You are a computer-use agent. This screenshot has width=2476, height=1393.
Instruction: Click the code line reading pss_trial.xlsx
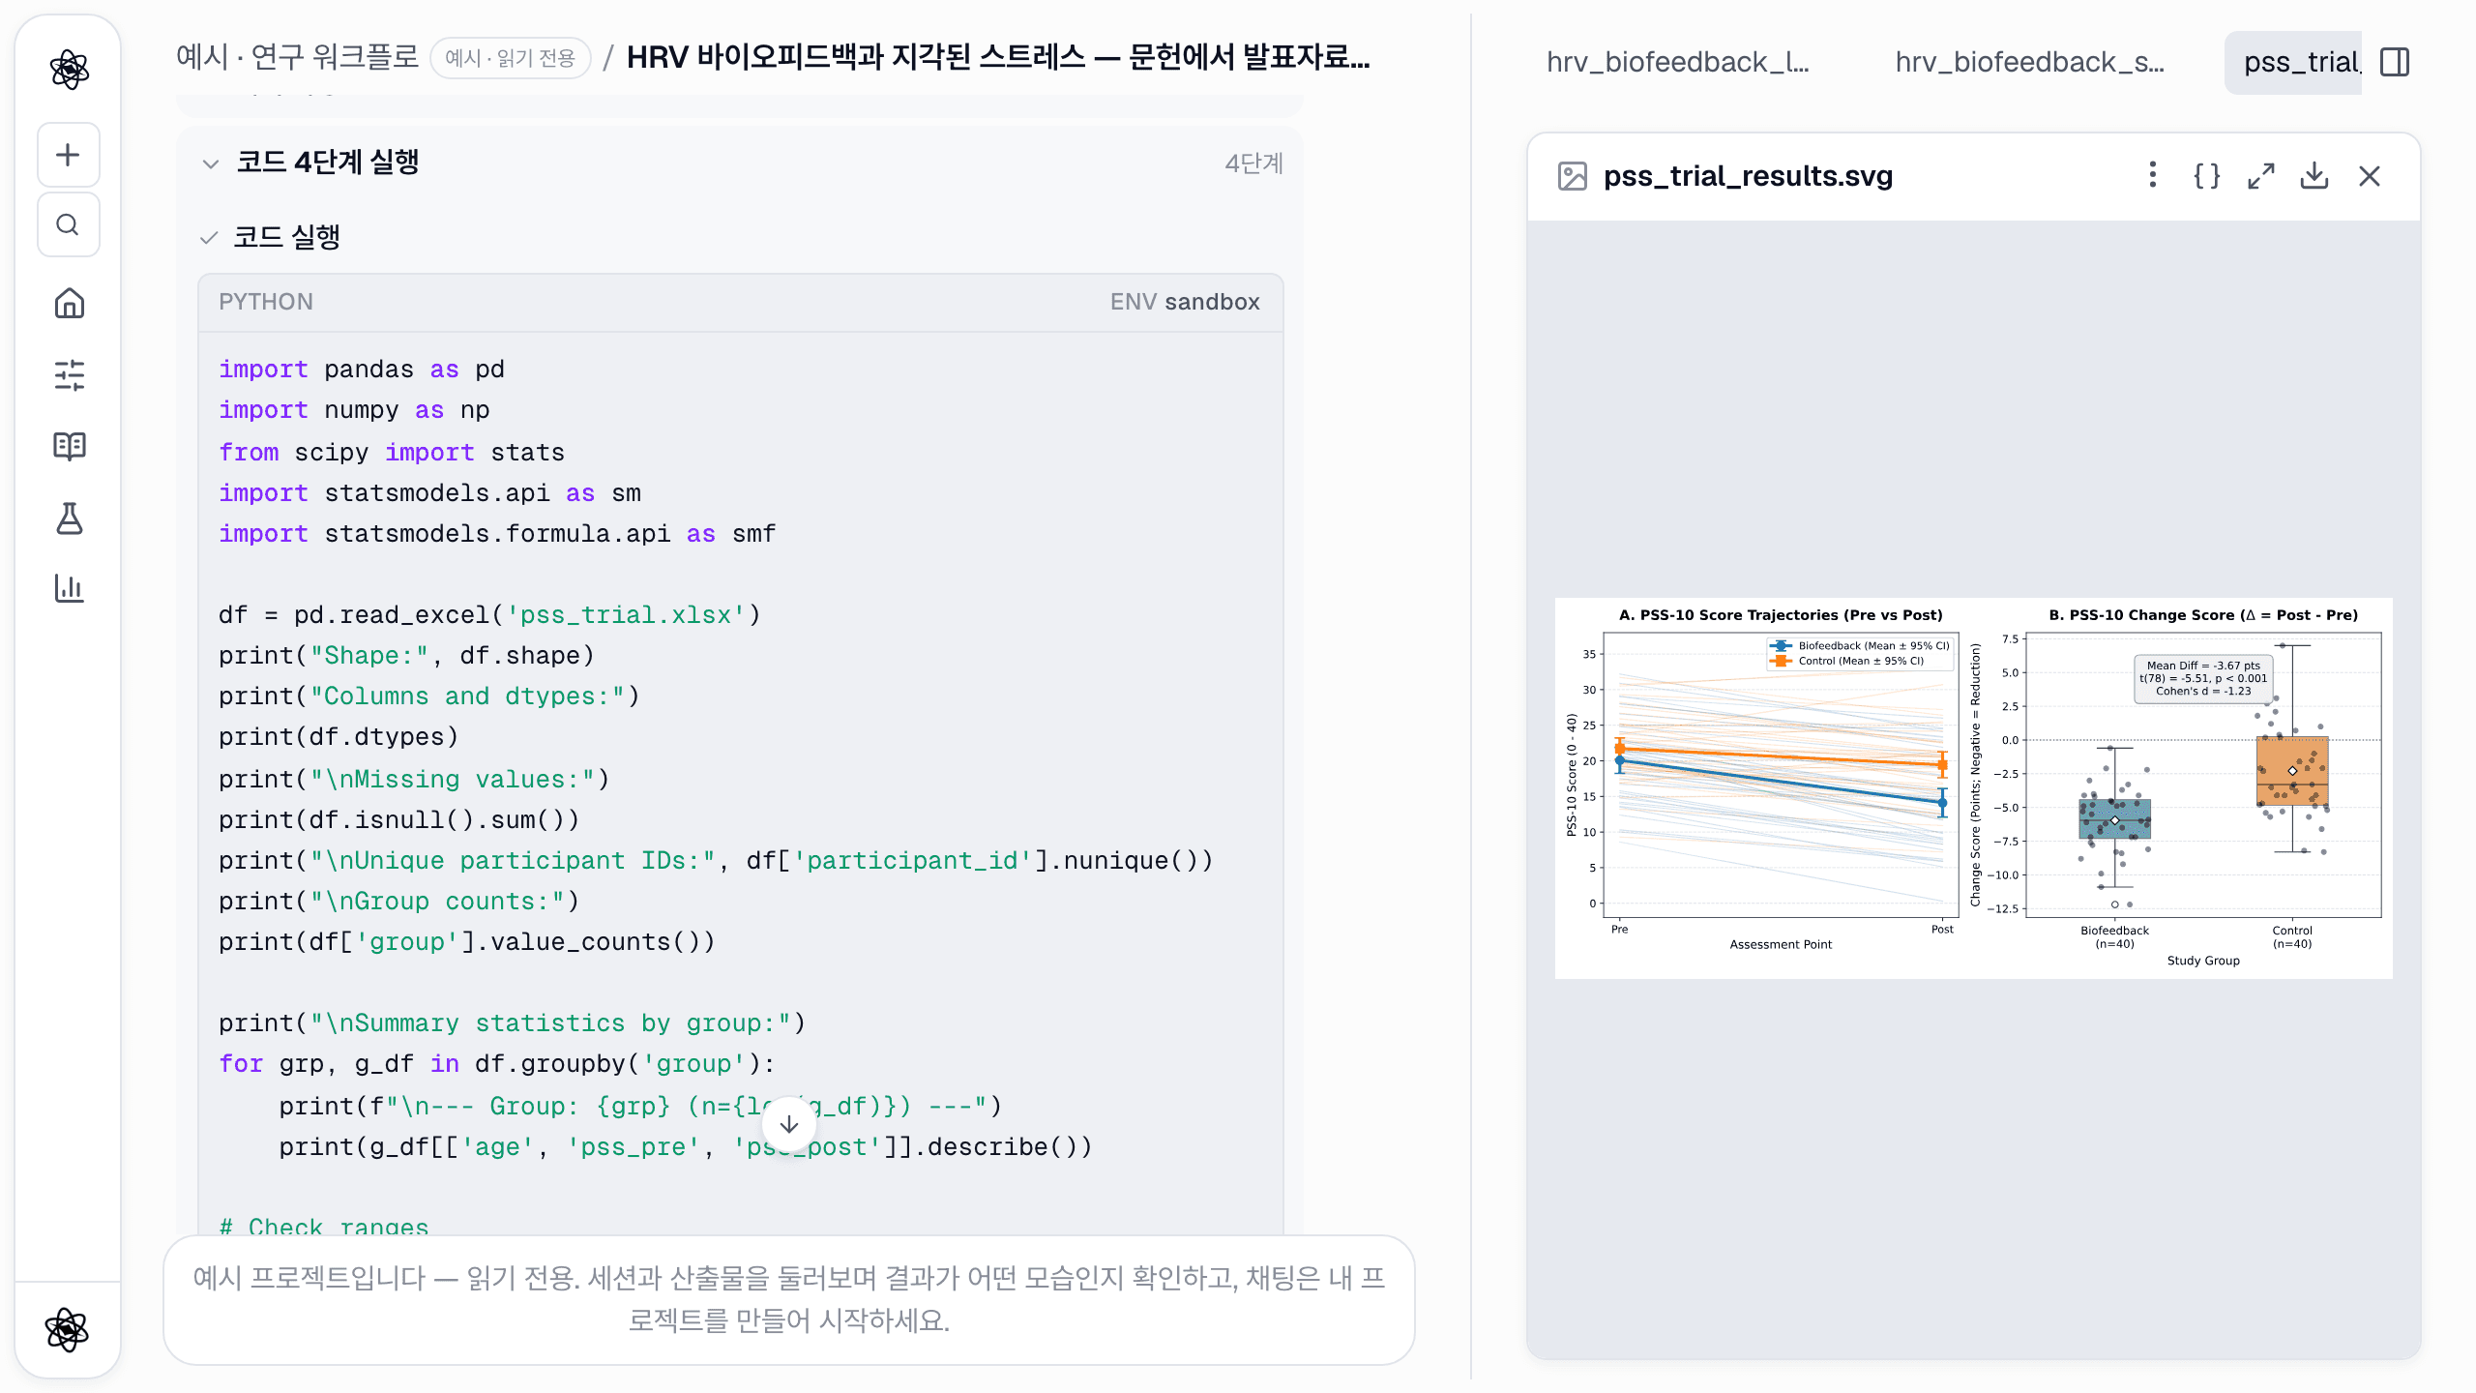point(489,615)
